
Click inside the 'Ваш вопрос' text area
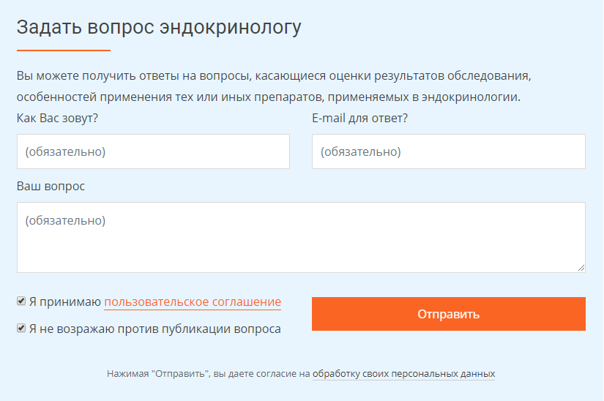click(x=300, y=237)
